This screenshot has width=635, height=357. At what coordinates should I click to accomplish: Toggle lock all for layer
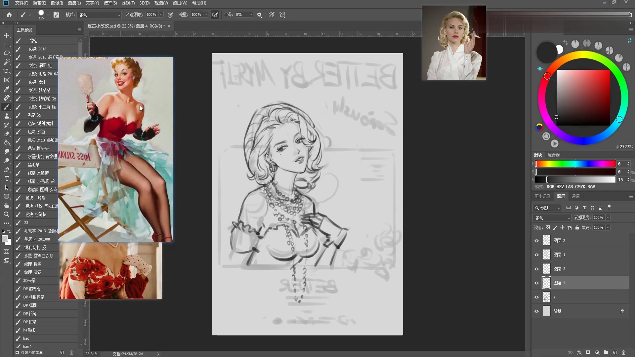tap(577, 227)
